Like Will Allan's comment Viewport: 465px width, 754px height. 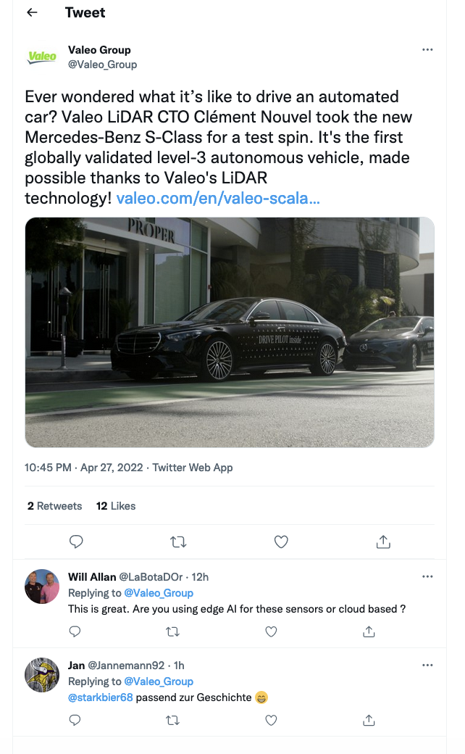(x=271, y=631)
